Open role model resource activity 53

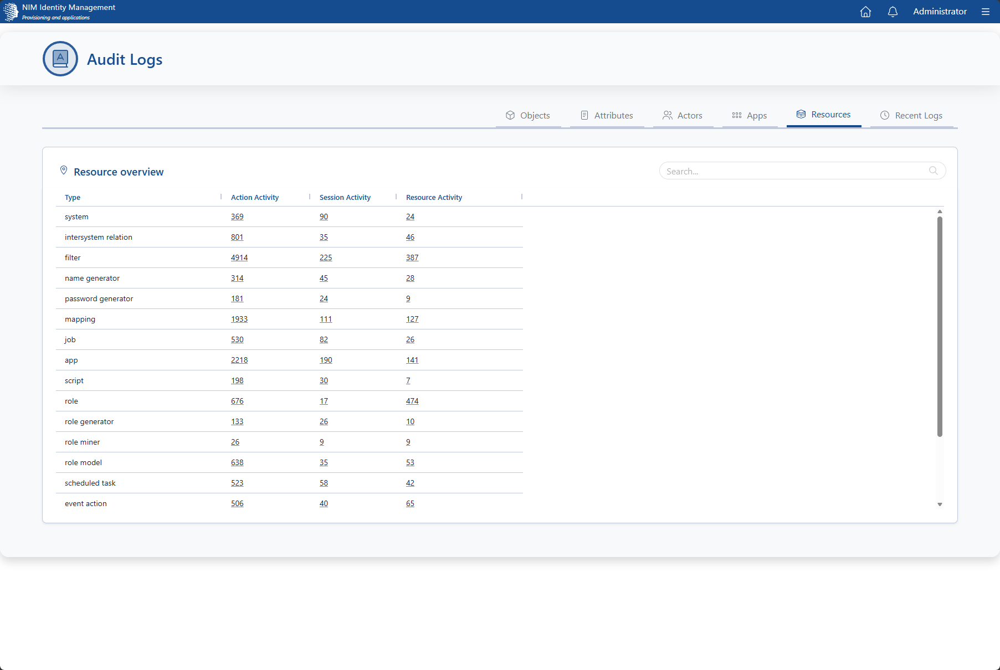[x=410, y=462]
